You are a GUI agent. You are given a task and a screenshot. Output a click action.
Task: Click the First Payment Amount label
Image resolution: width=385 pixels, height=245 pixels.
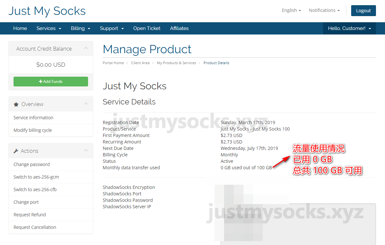pos(126,135)
